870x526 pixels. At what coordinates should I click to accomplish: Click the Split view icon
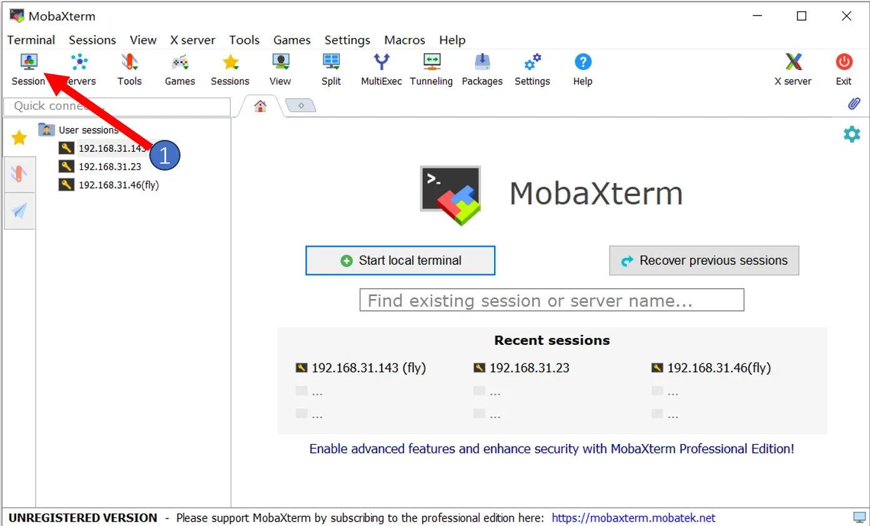click(331, 69)
